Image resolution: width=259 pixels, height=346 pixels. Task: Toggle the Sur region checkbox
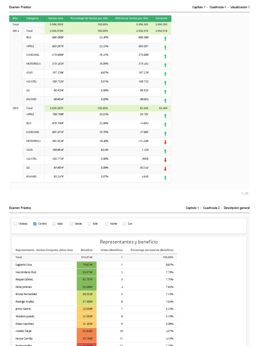point(124,224)
